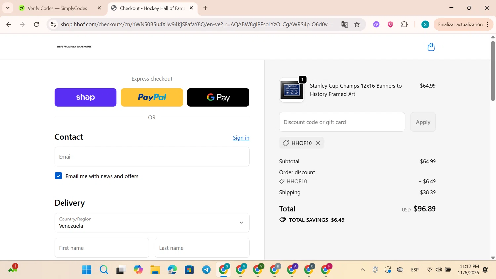Close the Checkout - Hockey Hall of Fame tab
Screen dimensions: 496x279
[x=191, y=8]
